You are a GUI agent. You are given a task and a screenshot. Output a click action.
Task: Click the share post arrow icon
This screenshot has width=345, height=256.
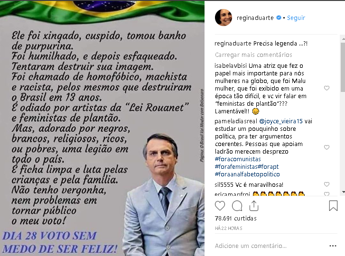coord(254,206)
